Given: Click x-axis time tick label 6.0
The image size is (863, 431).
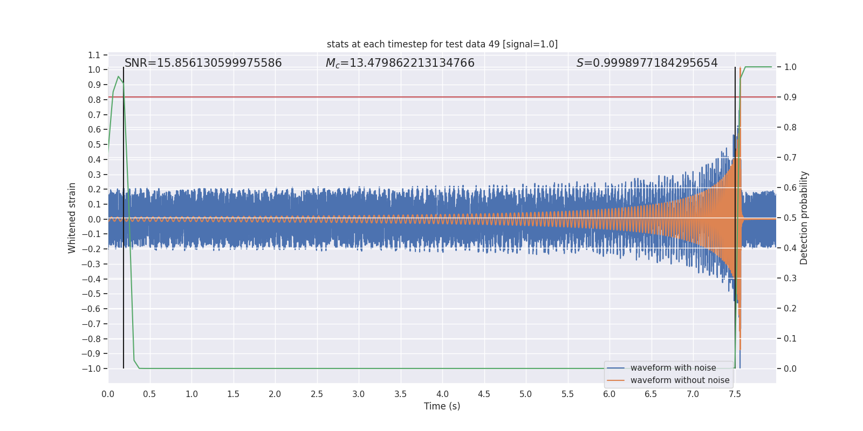Looking at the screenshot, I should click(609, 394).
